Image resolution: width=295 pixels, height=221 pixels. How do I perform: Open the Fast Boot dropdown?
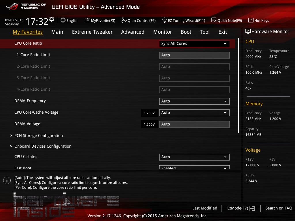[x=194, y=167]
